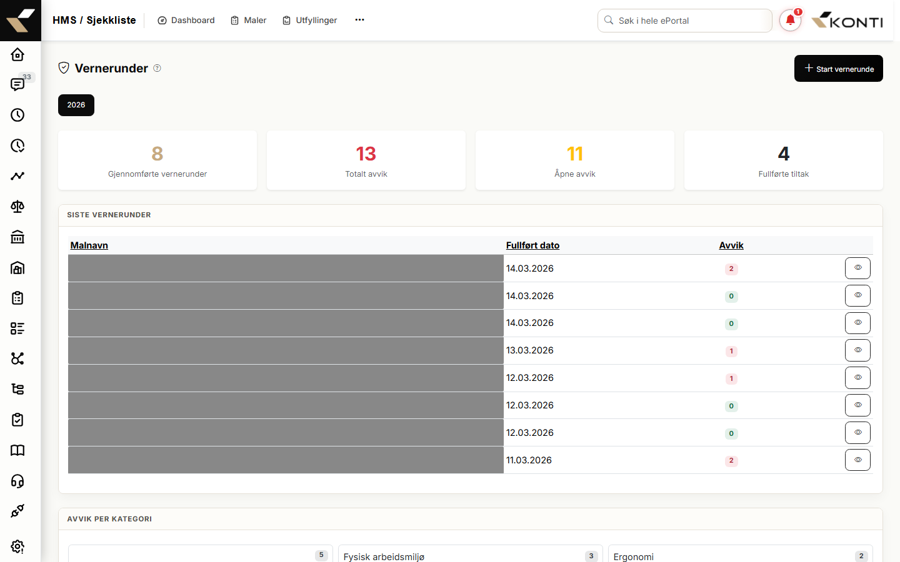Click the AVVIK PER KATEGORI panel heading

pos(110,519)
